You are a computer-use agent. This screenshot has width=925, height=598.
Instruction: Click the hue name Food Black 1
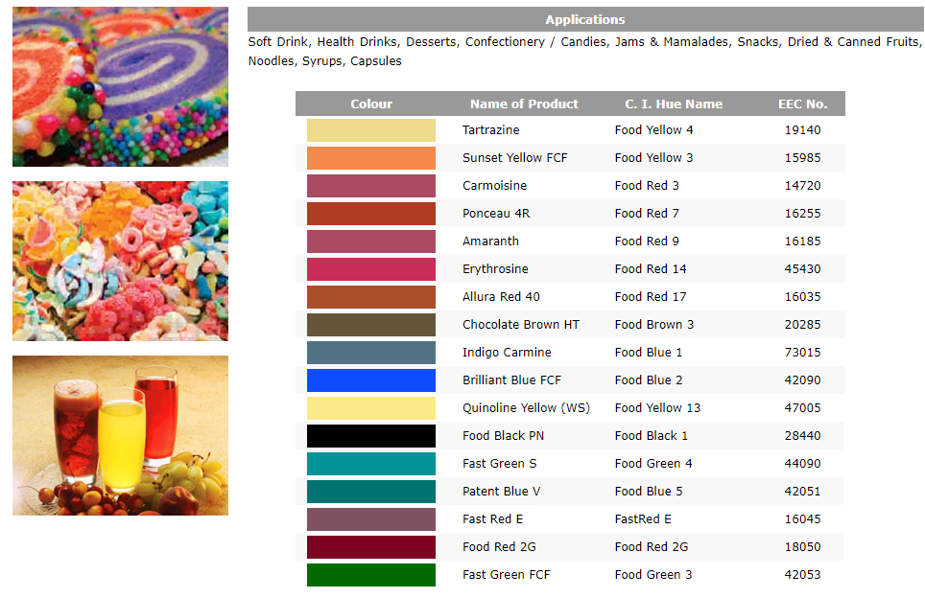coord(652,436)
